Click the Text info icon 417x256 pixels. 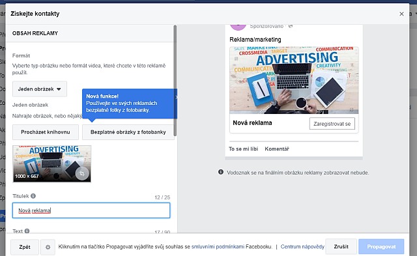tap(27, 231)
